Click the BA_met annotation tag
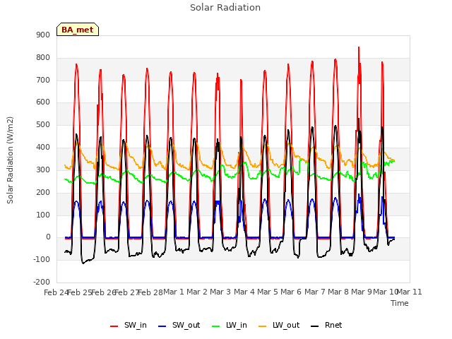 pos(78,30)
